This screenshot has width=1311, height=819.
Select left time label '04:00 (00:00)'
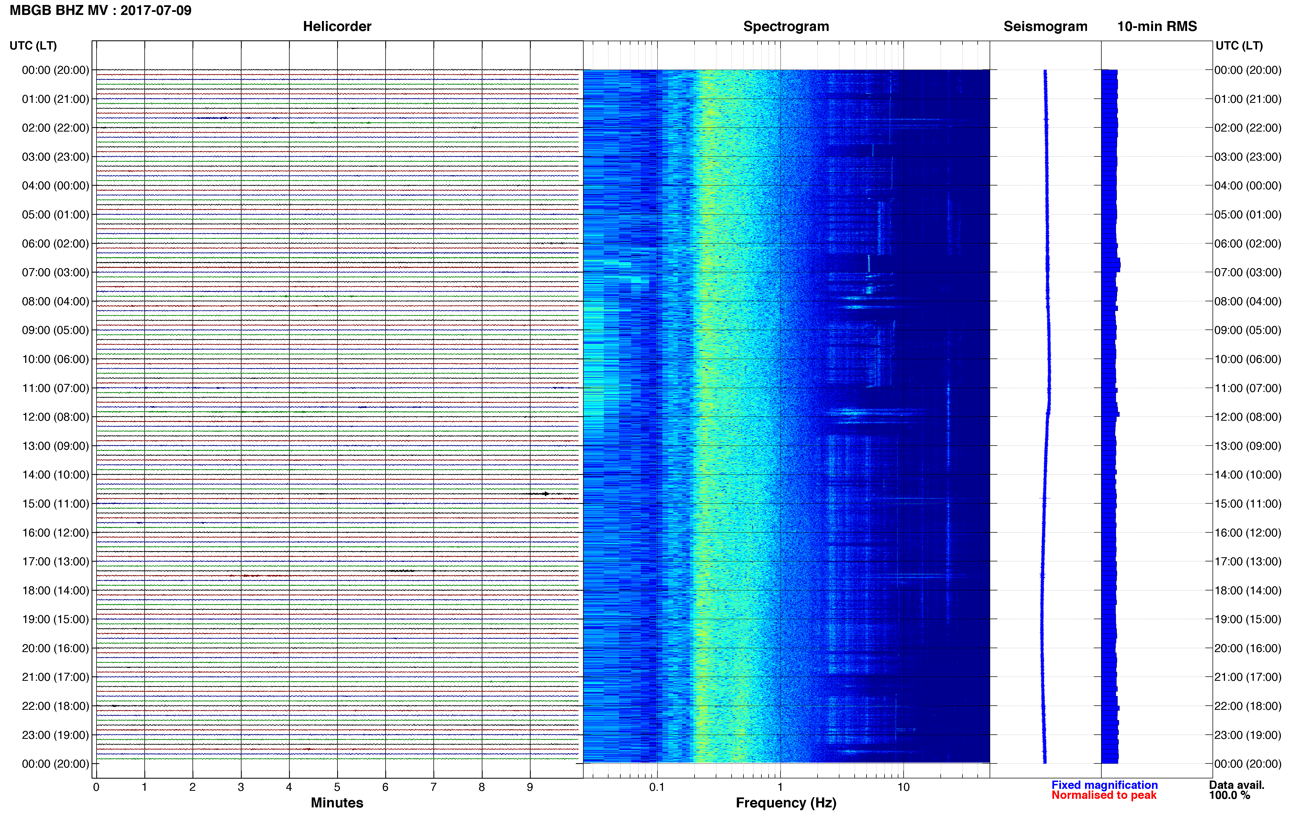coord(55,186)
